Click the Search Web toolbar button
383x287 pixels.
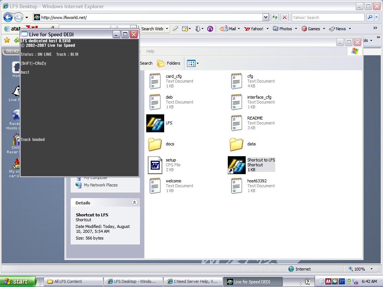pos(153,29)
